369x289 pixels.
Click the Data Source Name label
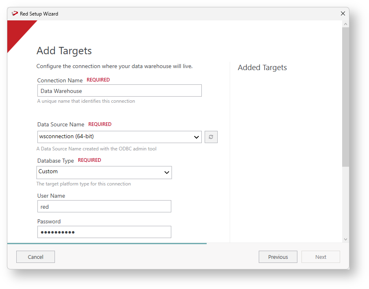61,124
